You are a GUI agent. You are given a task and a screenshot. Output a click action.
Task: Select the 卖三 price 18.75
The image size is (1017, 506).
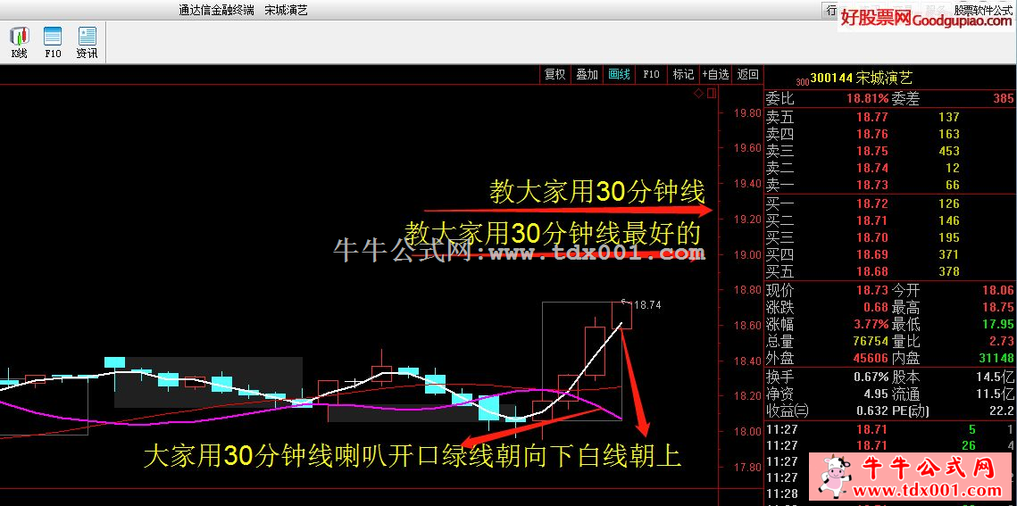point(871,151)
